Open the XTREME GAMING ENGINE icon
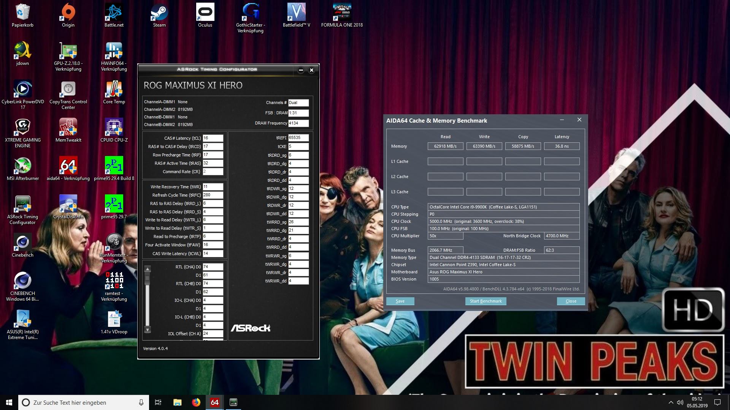This screenshot has height=410, width=730. [22, 133]
